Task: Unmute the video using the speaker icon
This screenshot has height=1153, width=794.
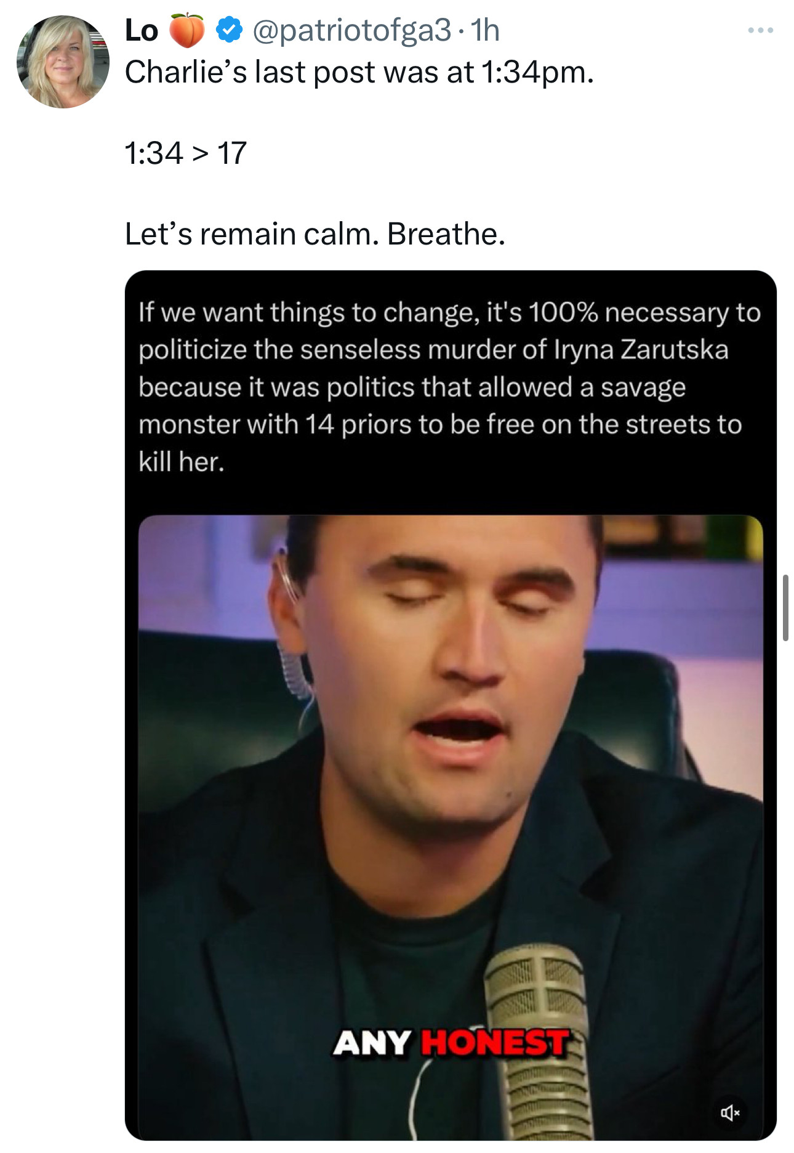Action: (729, 1112)
